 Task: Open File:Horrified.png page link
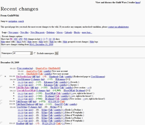pyautogui.click(x=24, y=77)
